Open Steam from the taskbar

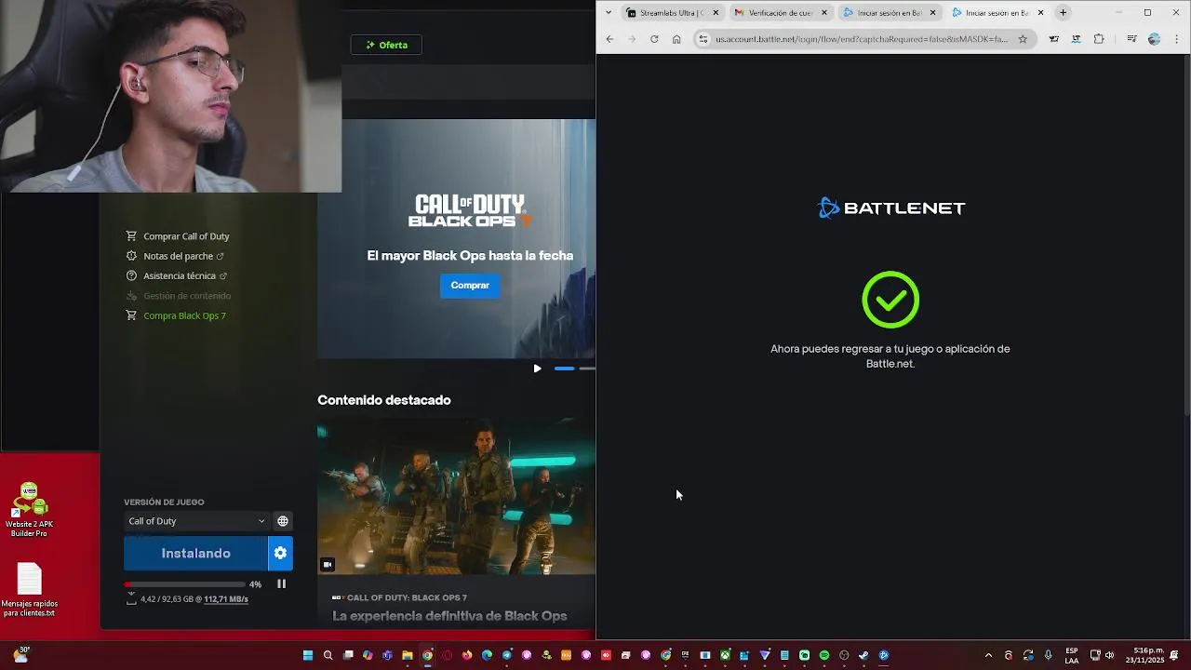863,655
